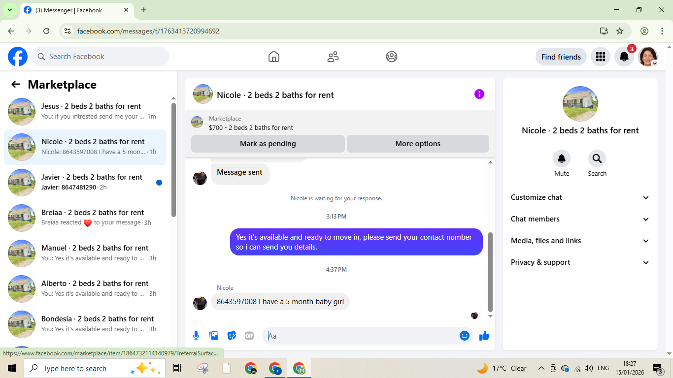
Task: Choose a sticker icon
Action: [x=232, y=336]
